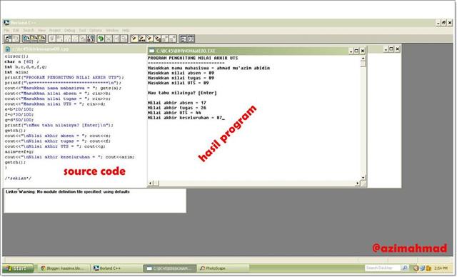Screen dimensions: 457x277
Task: Click the Start button on taskbar
Action: [17, 268]
